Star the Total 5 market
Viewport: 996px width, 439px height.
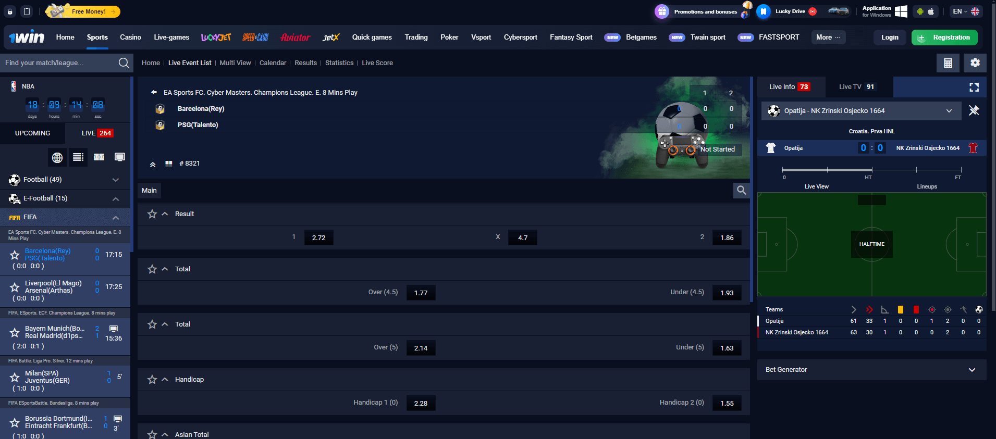tap(152, 324)
